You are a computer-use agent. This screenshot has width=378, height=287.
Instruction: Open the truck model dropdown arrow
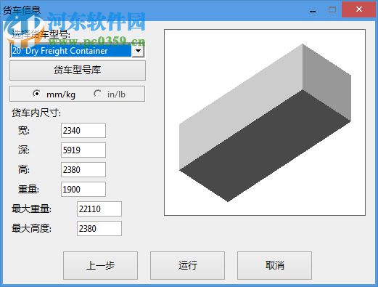coord(138,51)
